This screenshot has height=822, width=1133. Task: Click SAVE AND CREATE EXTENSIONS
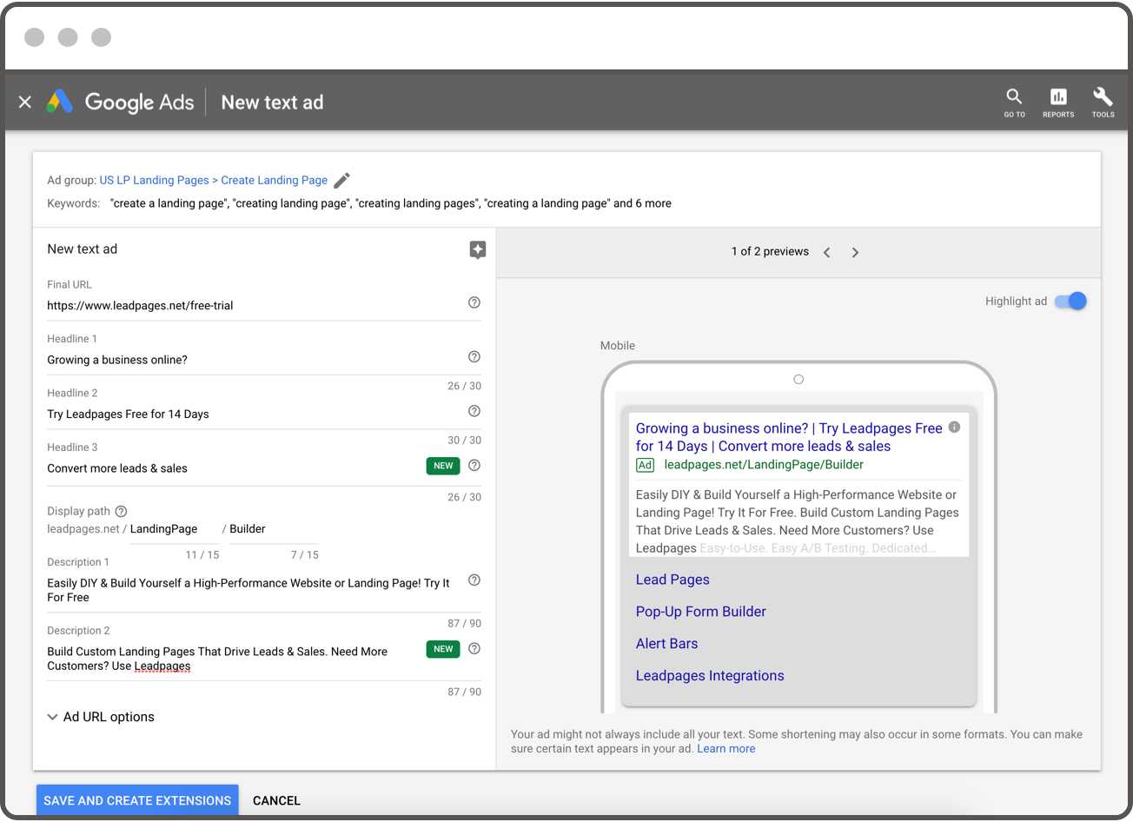point(137,799)
